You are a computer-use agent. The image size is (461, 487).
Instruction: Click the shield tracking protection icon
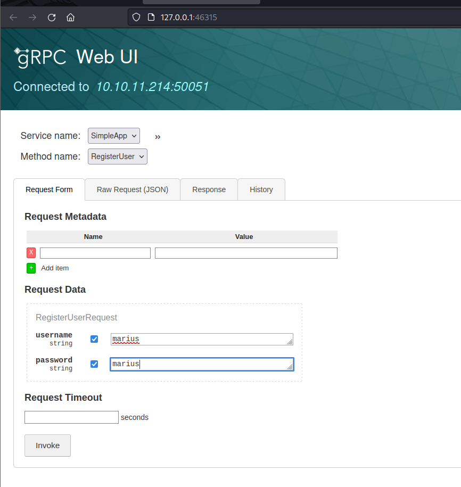[136, 17]
